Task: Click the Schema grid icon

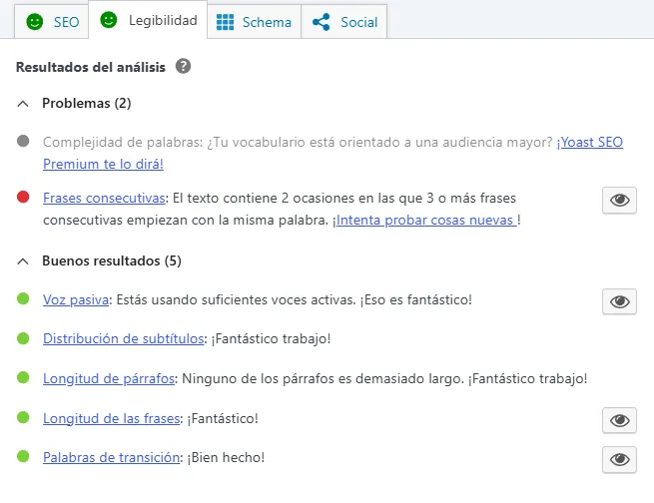Action: [226, 22]
